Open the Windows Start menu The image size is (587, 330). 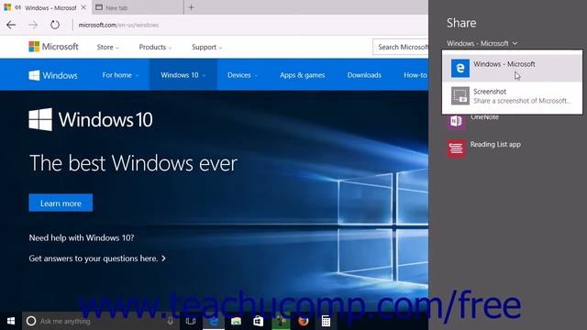(11, 321)
